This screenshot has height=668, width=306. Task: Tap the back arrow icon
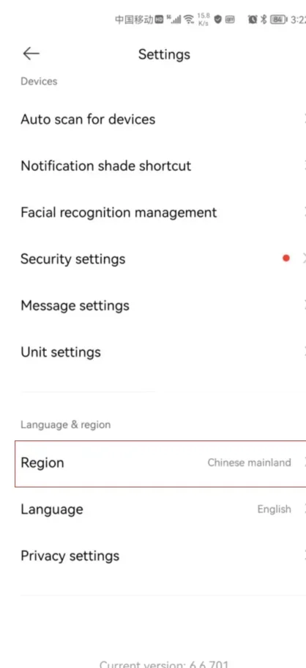point(31,54)
